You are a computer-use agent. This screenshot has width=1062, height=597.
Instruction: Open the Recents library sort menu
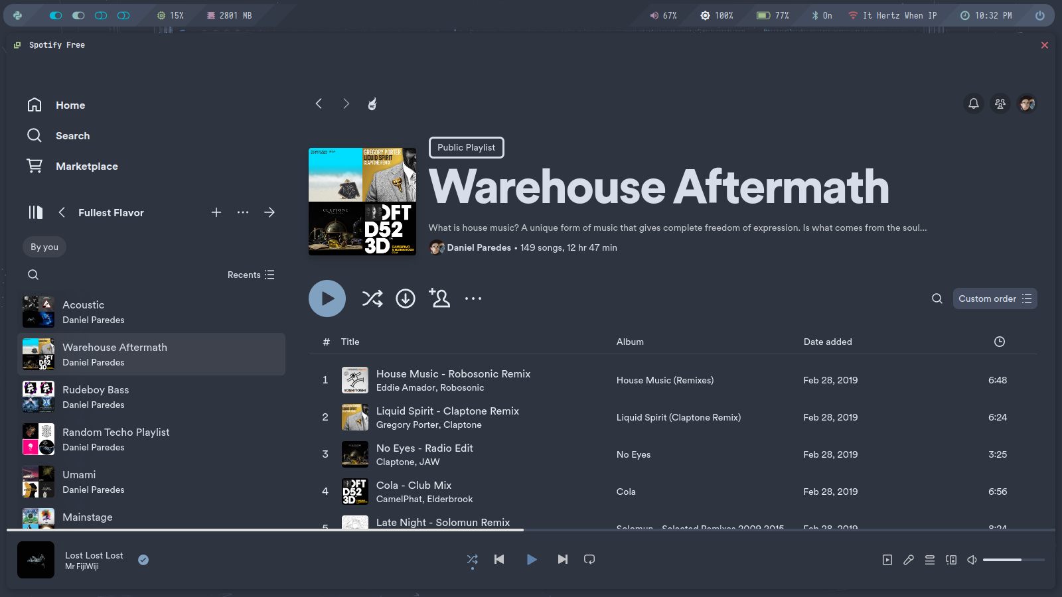[x=250, y=275]
